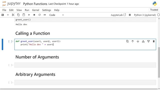Run the selected cell with play icon
The image size is (160, 90).
coord(29,15)
